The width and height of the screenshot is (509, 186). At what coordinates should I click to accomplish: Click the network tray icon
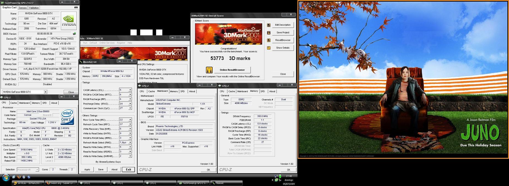[276, 176]
